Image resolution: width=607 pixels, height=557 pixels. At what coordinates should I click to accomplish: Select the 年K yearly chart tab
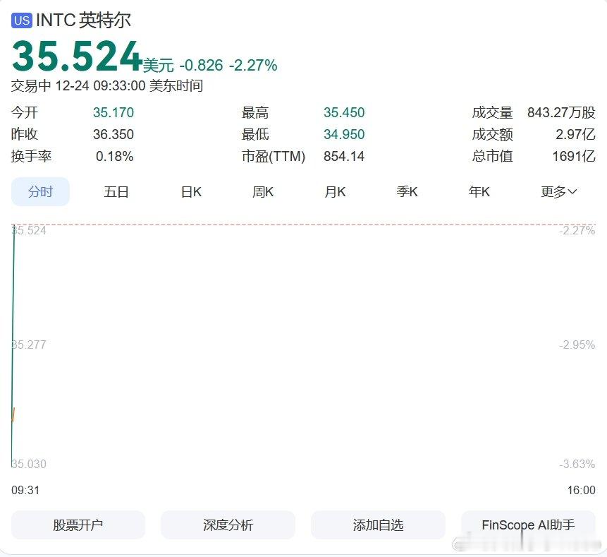click(479, 192)
